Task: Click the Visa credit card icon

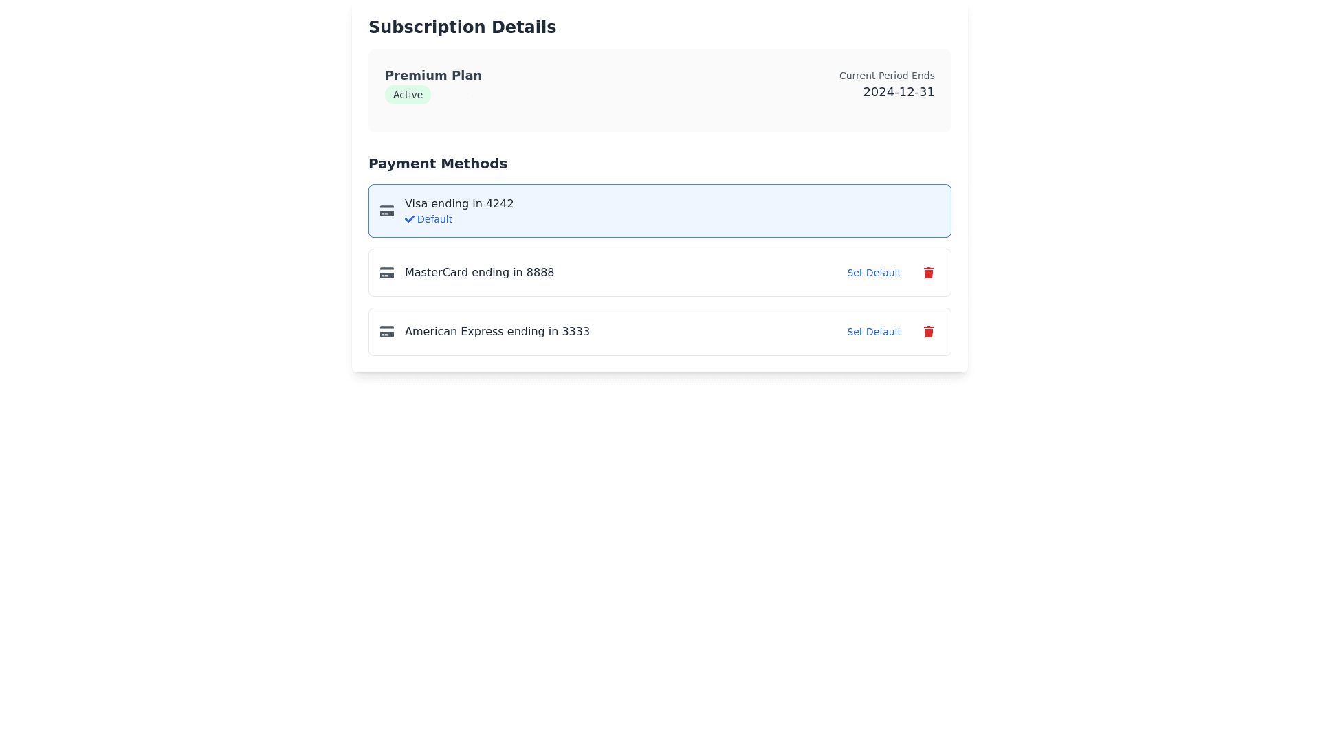Action: point(387,211)
